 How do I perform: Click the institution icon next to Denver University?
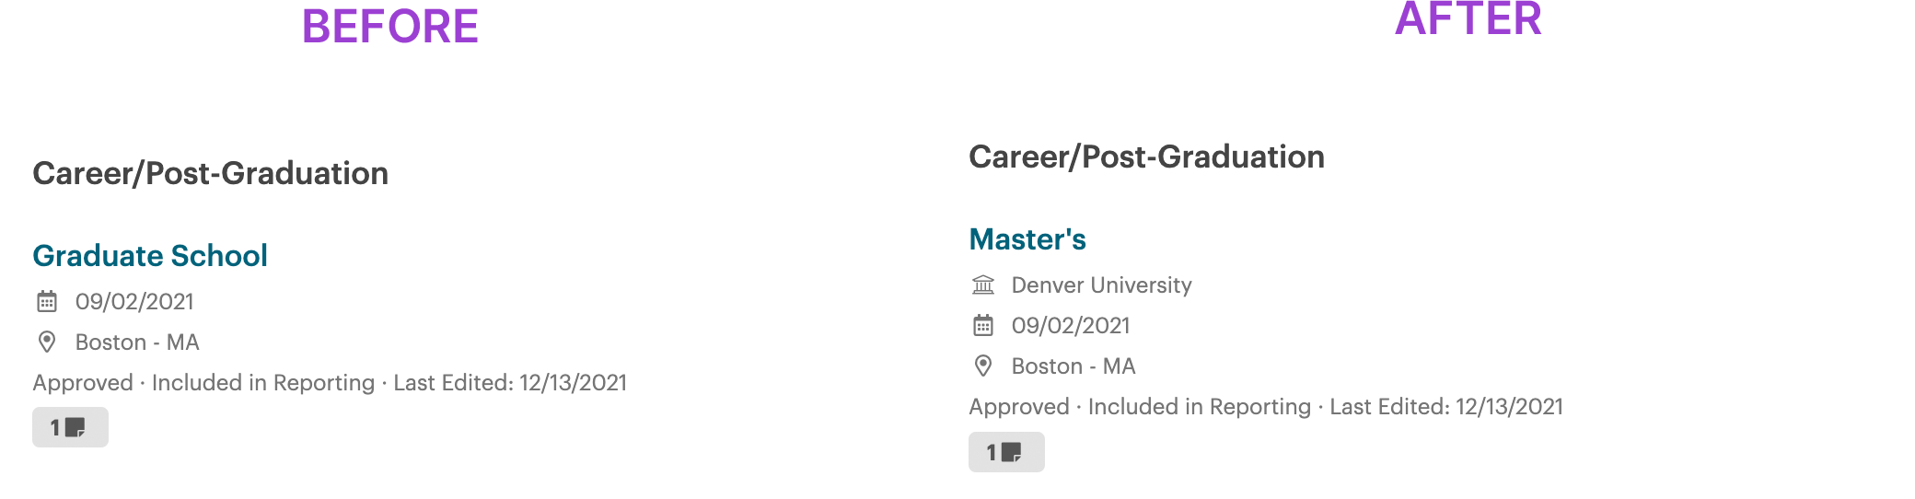(x=983, y=284)
